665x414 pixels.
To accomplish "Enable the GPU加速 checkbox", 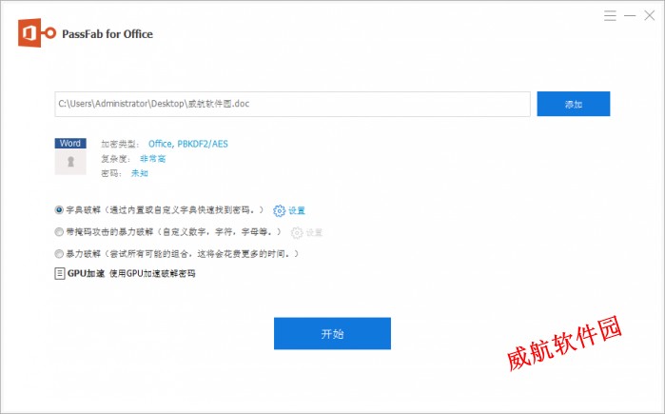I will [x=60, y=273].
